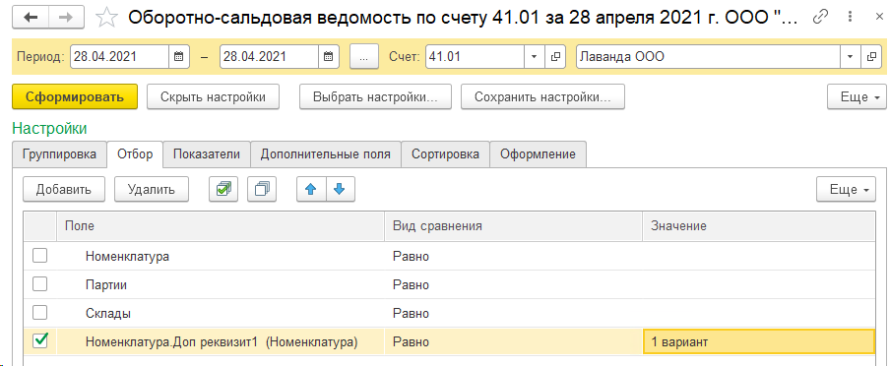Click the '1 вариант' value cell
889x366 pixels.
(759, 341)
